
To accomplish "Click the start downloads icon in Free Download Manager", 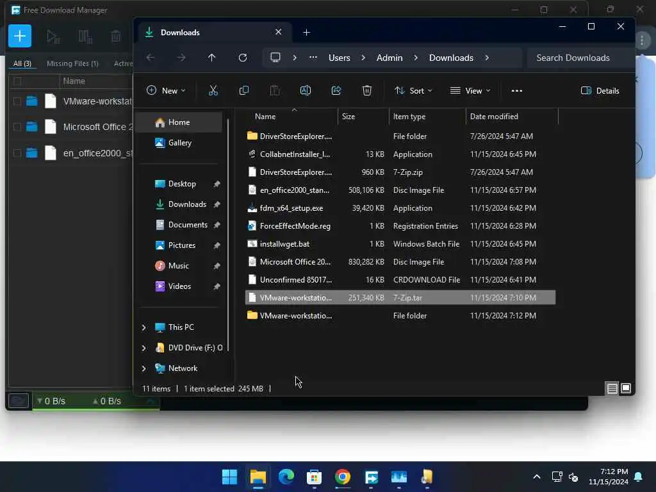I will (x=53, y=37).
